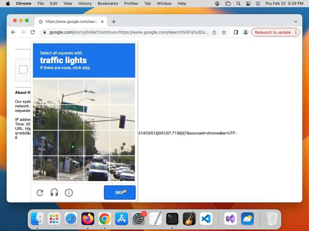
Task: Get an audio challenge via headphones icon
Action: (54, 193)
